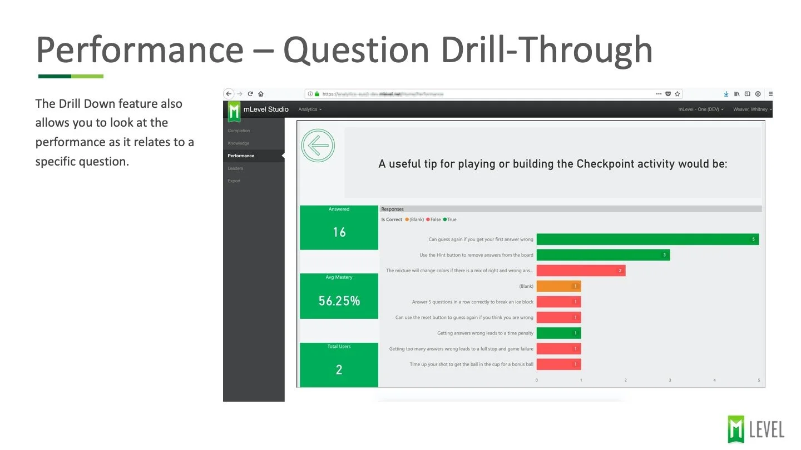This screenshot has height=450, width=801.
Task: Click question text 'A useful tip for playing'
Action: tap(553, 164)
